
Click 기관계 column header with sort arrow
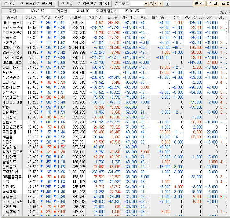click(x=129, y=18)
